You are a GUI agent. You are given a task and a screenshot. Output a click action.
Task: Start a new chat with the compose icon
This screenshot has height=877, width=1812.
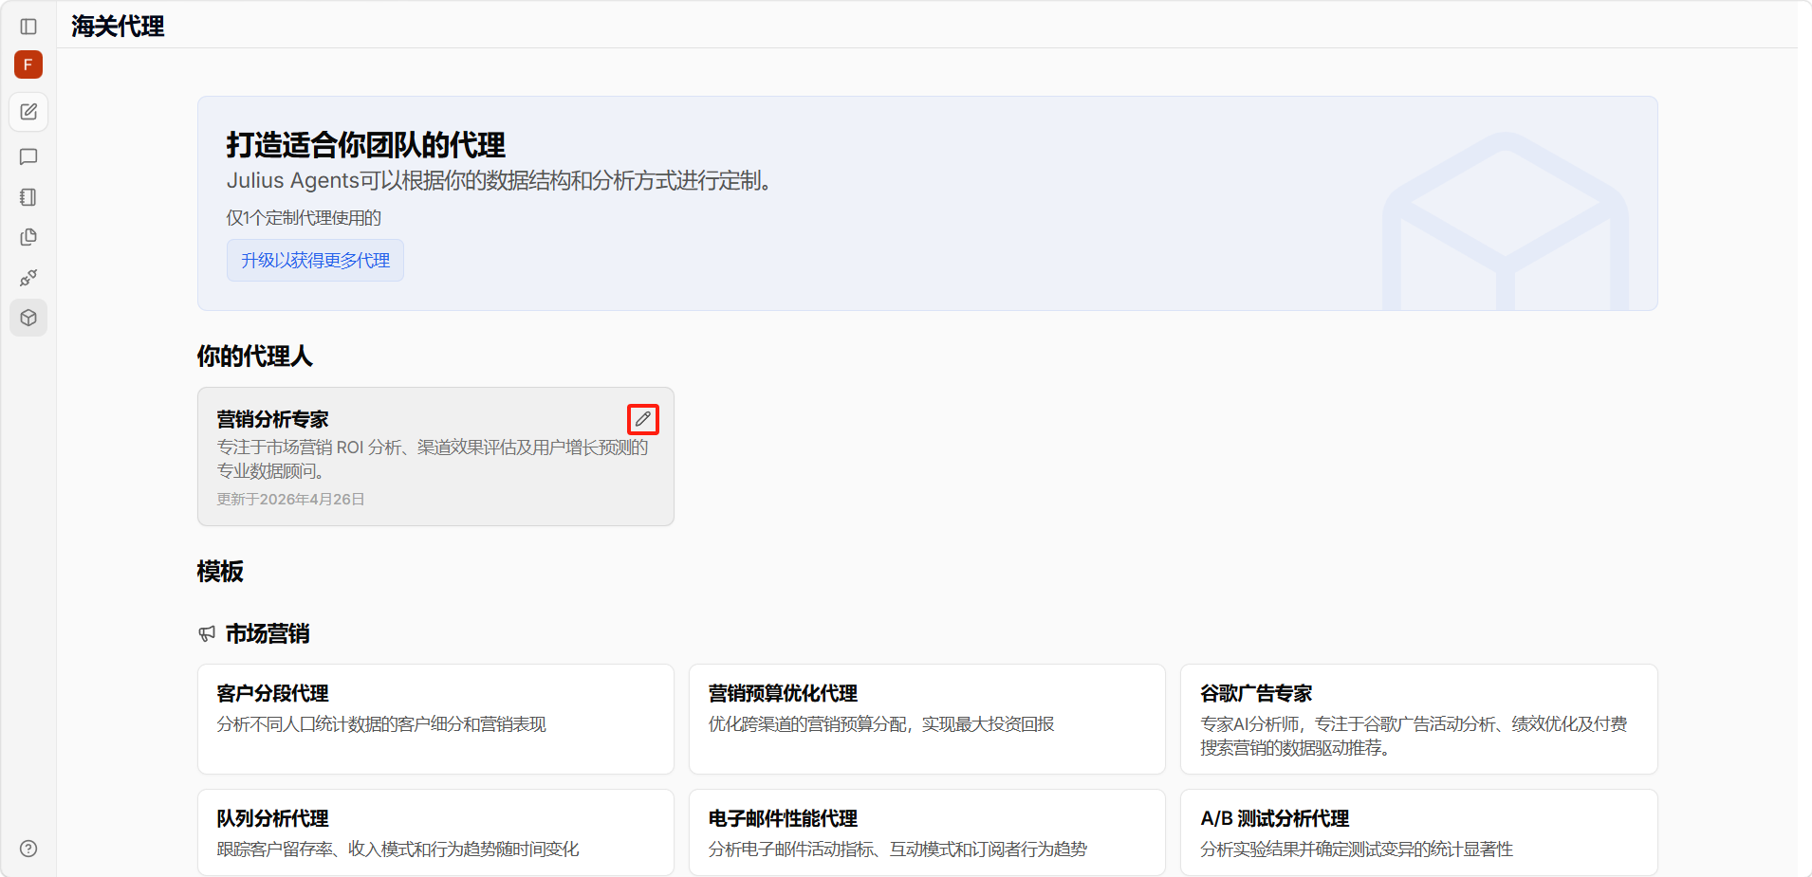[x=28, y=112]
